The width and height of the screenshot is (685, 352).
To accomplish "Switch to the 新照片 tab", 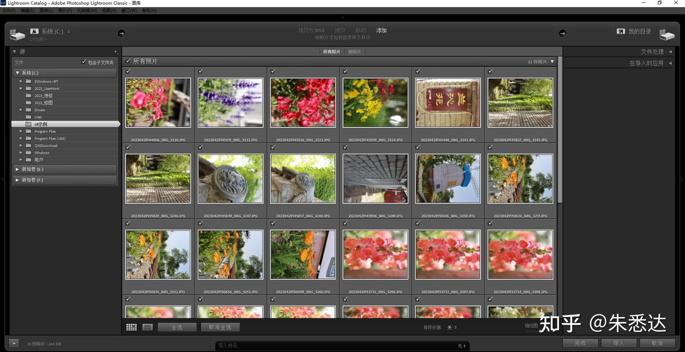I will pos(354,51).
